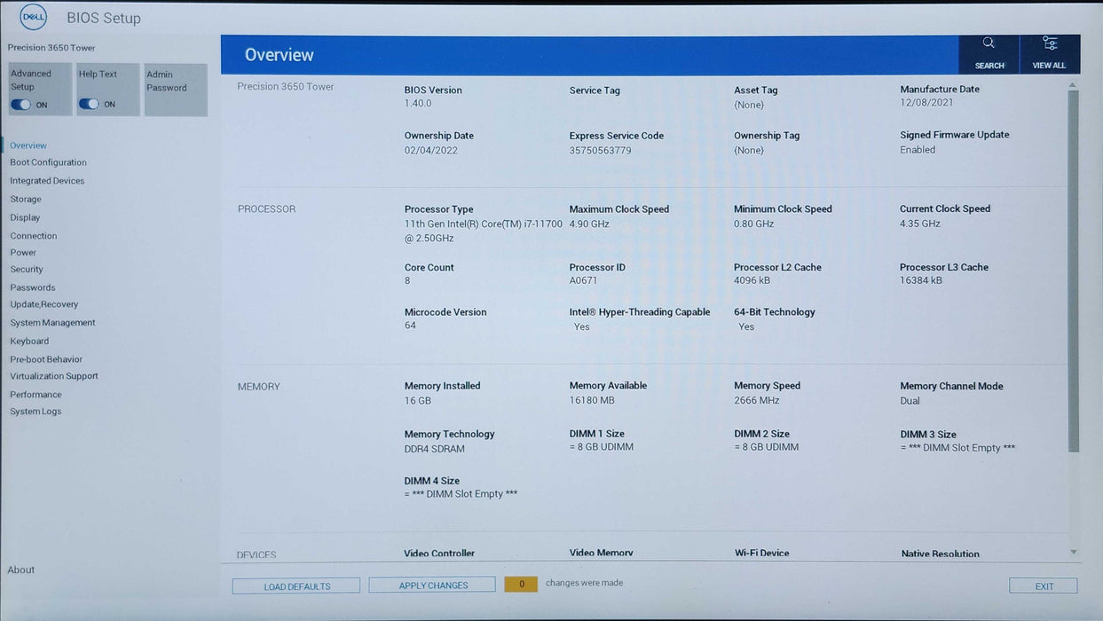Click the Manufacture Date 12/08/2021

click(926, 103)
